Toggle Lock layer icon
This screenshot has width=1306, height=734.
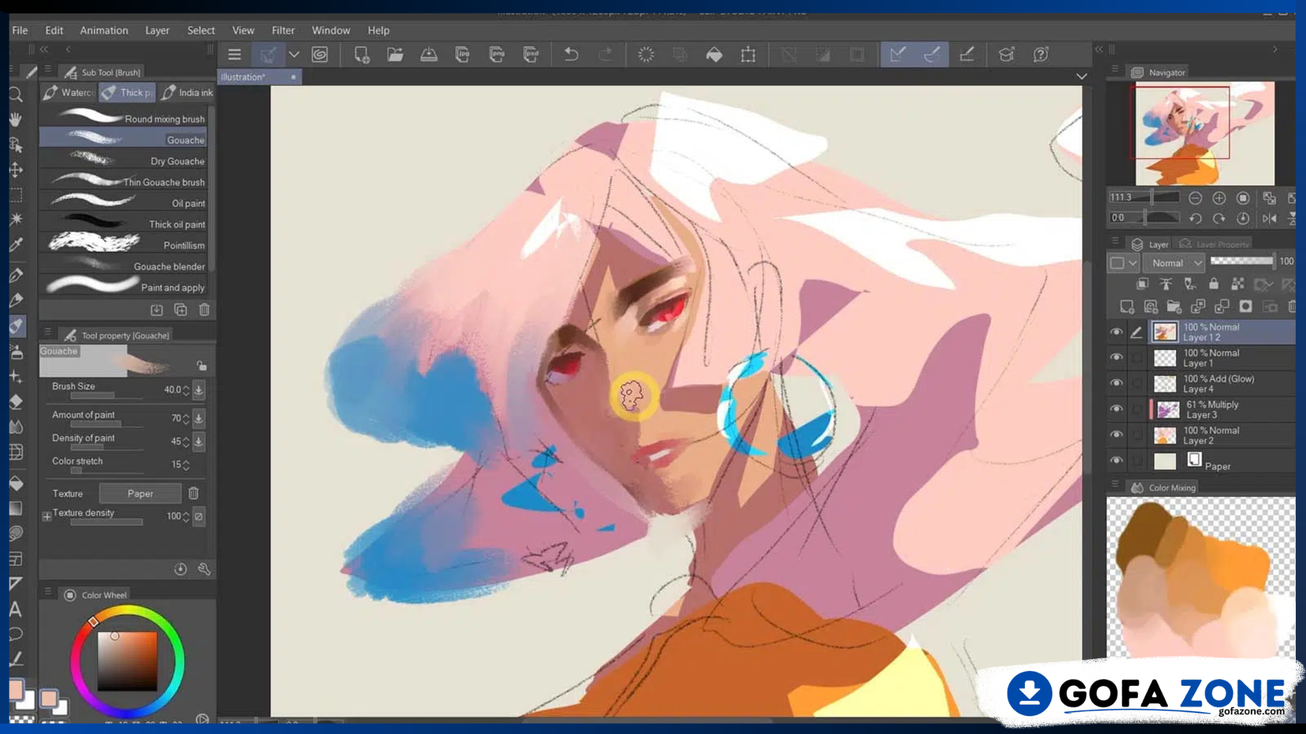click(1213, 284)
